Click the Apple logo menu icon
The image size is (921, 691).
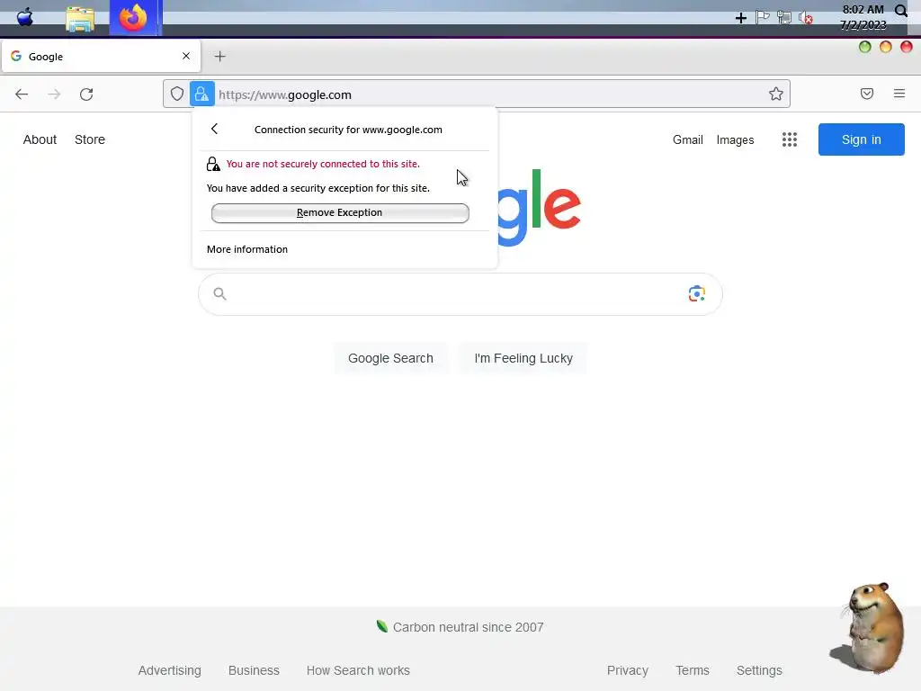point(24,17)
